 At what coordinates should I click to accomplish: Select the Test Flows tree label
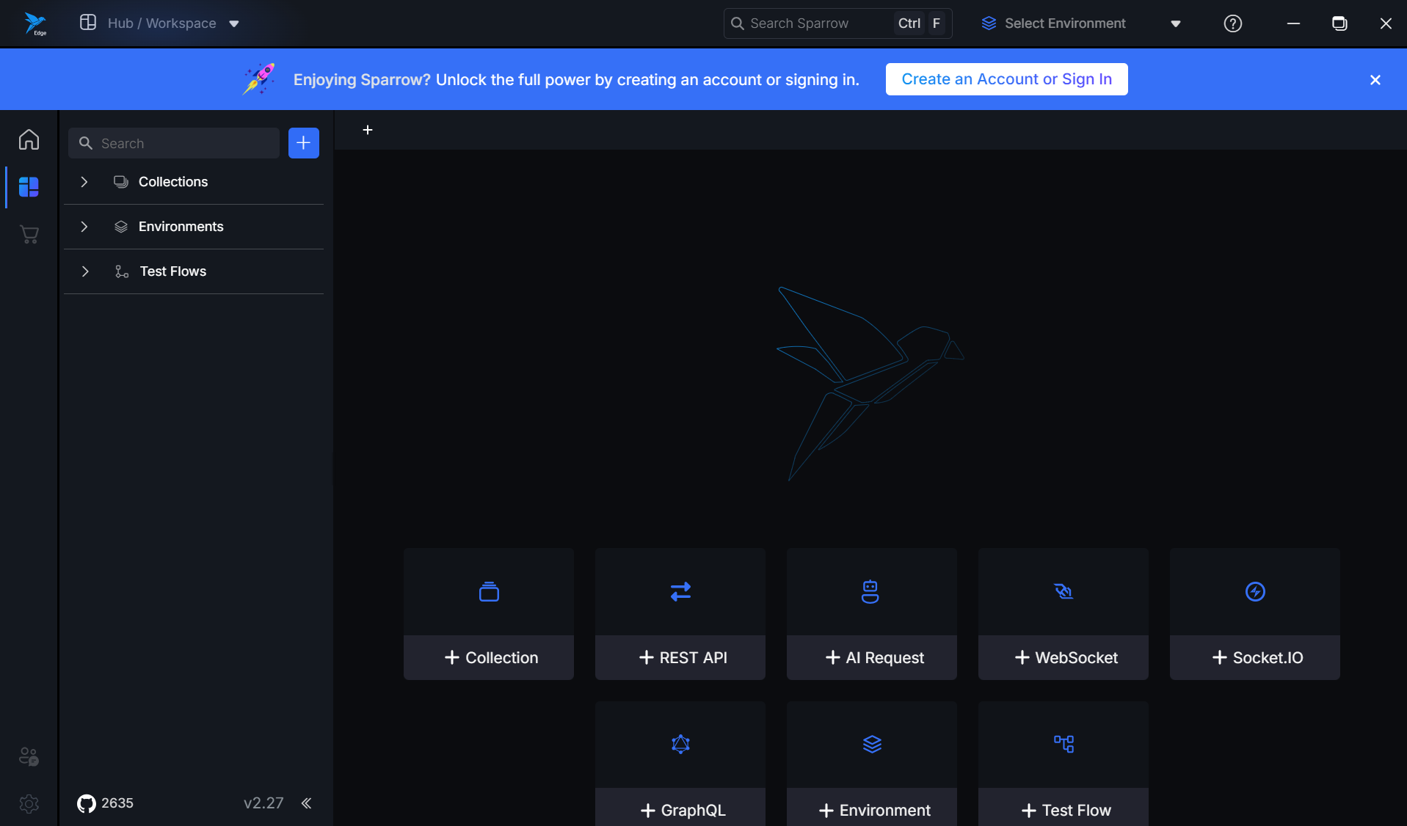point(173,271)
